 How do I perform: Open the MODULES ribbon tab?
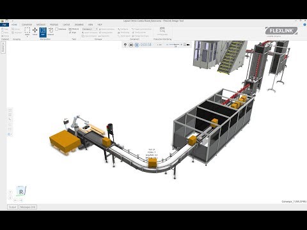tap(41, 25)
